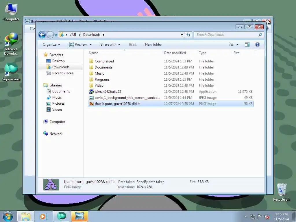Click the Back navigation arrow in Explorer
Image resolution: width=296 pixels, height=222 pixels.
[x=42, y=35]
